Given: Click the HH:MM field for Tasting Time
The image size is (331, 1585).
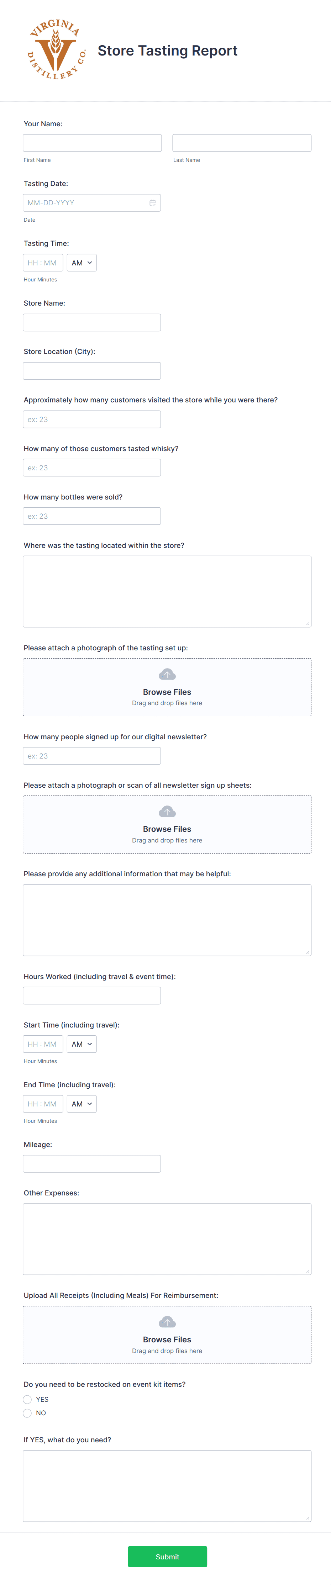Looking at the screenshot, I should click(42, 263).
